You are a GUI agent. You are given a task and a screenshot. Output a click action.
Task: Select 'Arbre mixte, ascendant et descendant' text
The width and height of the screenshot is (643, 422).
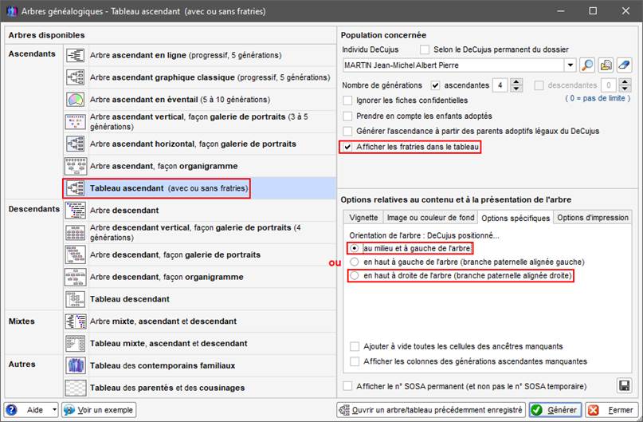pyautogui.click(x=163, y=321)
